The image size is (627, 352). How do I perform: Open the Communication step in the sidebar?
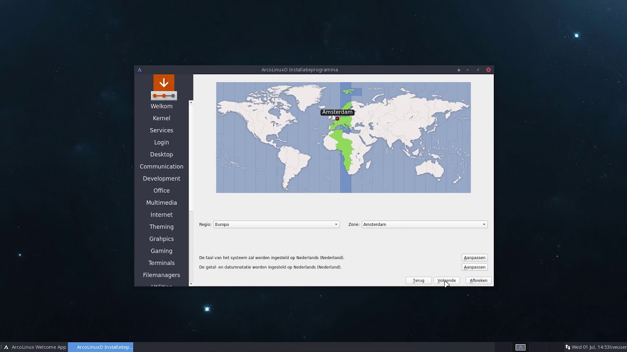[162, 167]
